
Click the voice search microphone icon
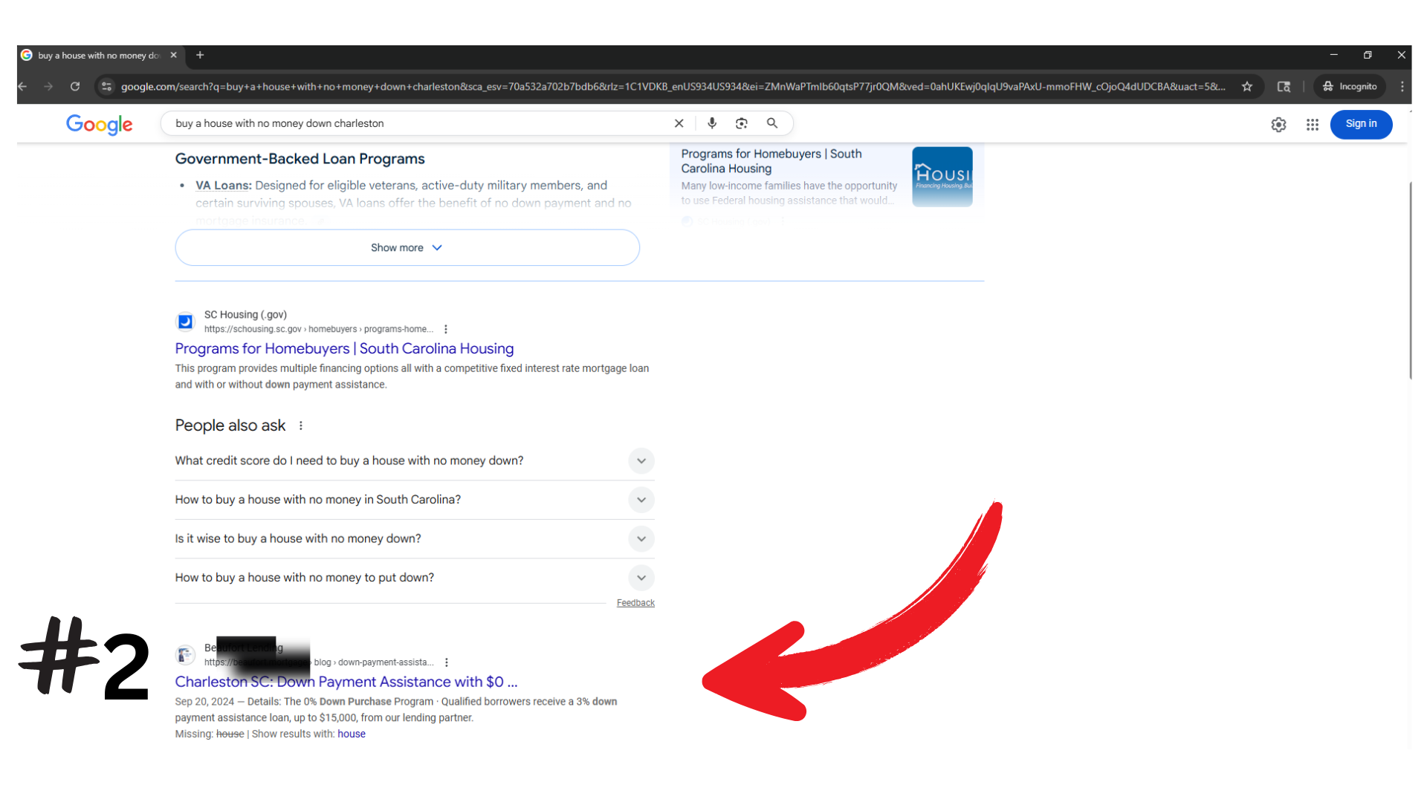coord(712,123)
